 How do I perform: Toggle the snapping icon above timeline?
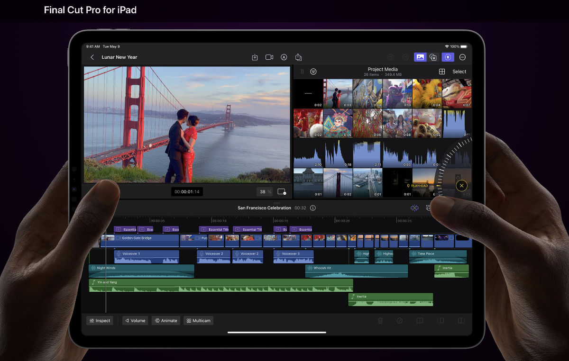pyautogui.click(x=415, y=208)
